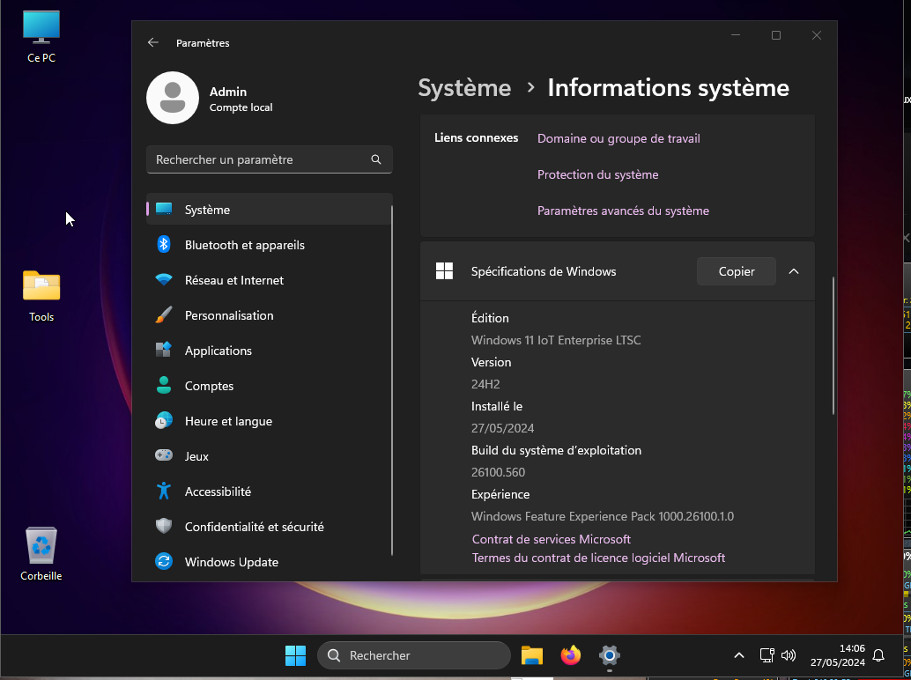
Task: Click the taskbar Rechercher search box
Action: 414,655
